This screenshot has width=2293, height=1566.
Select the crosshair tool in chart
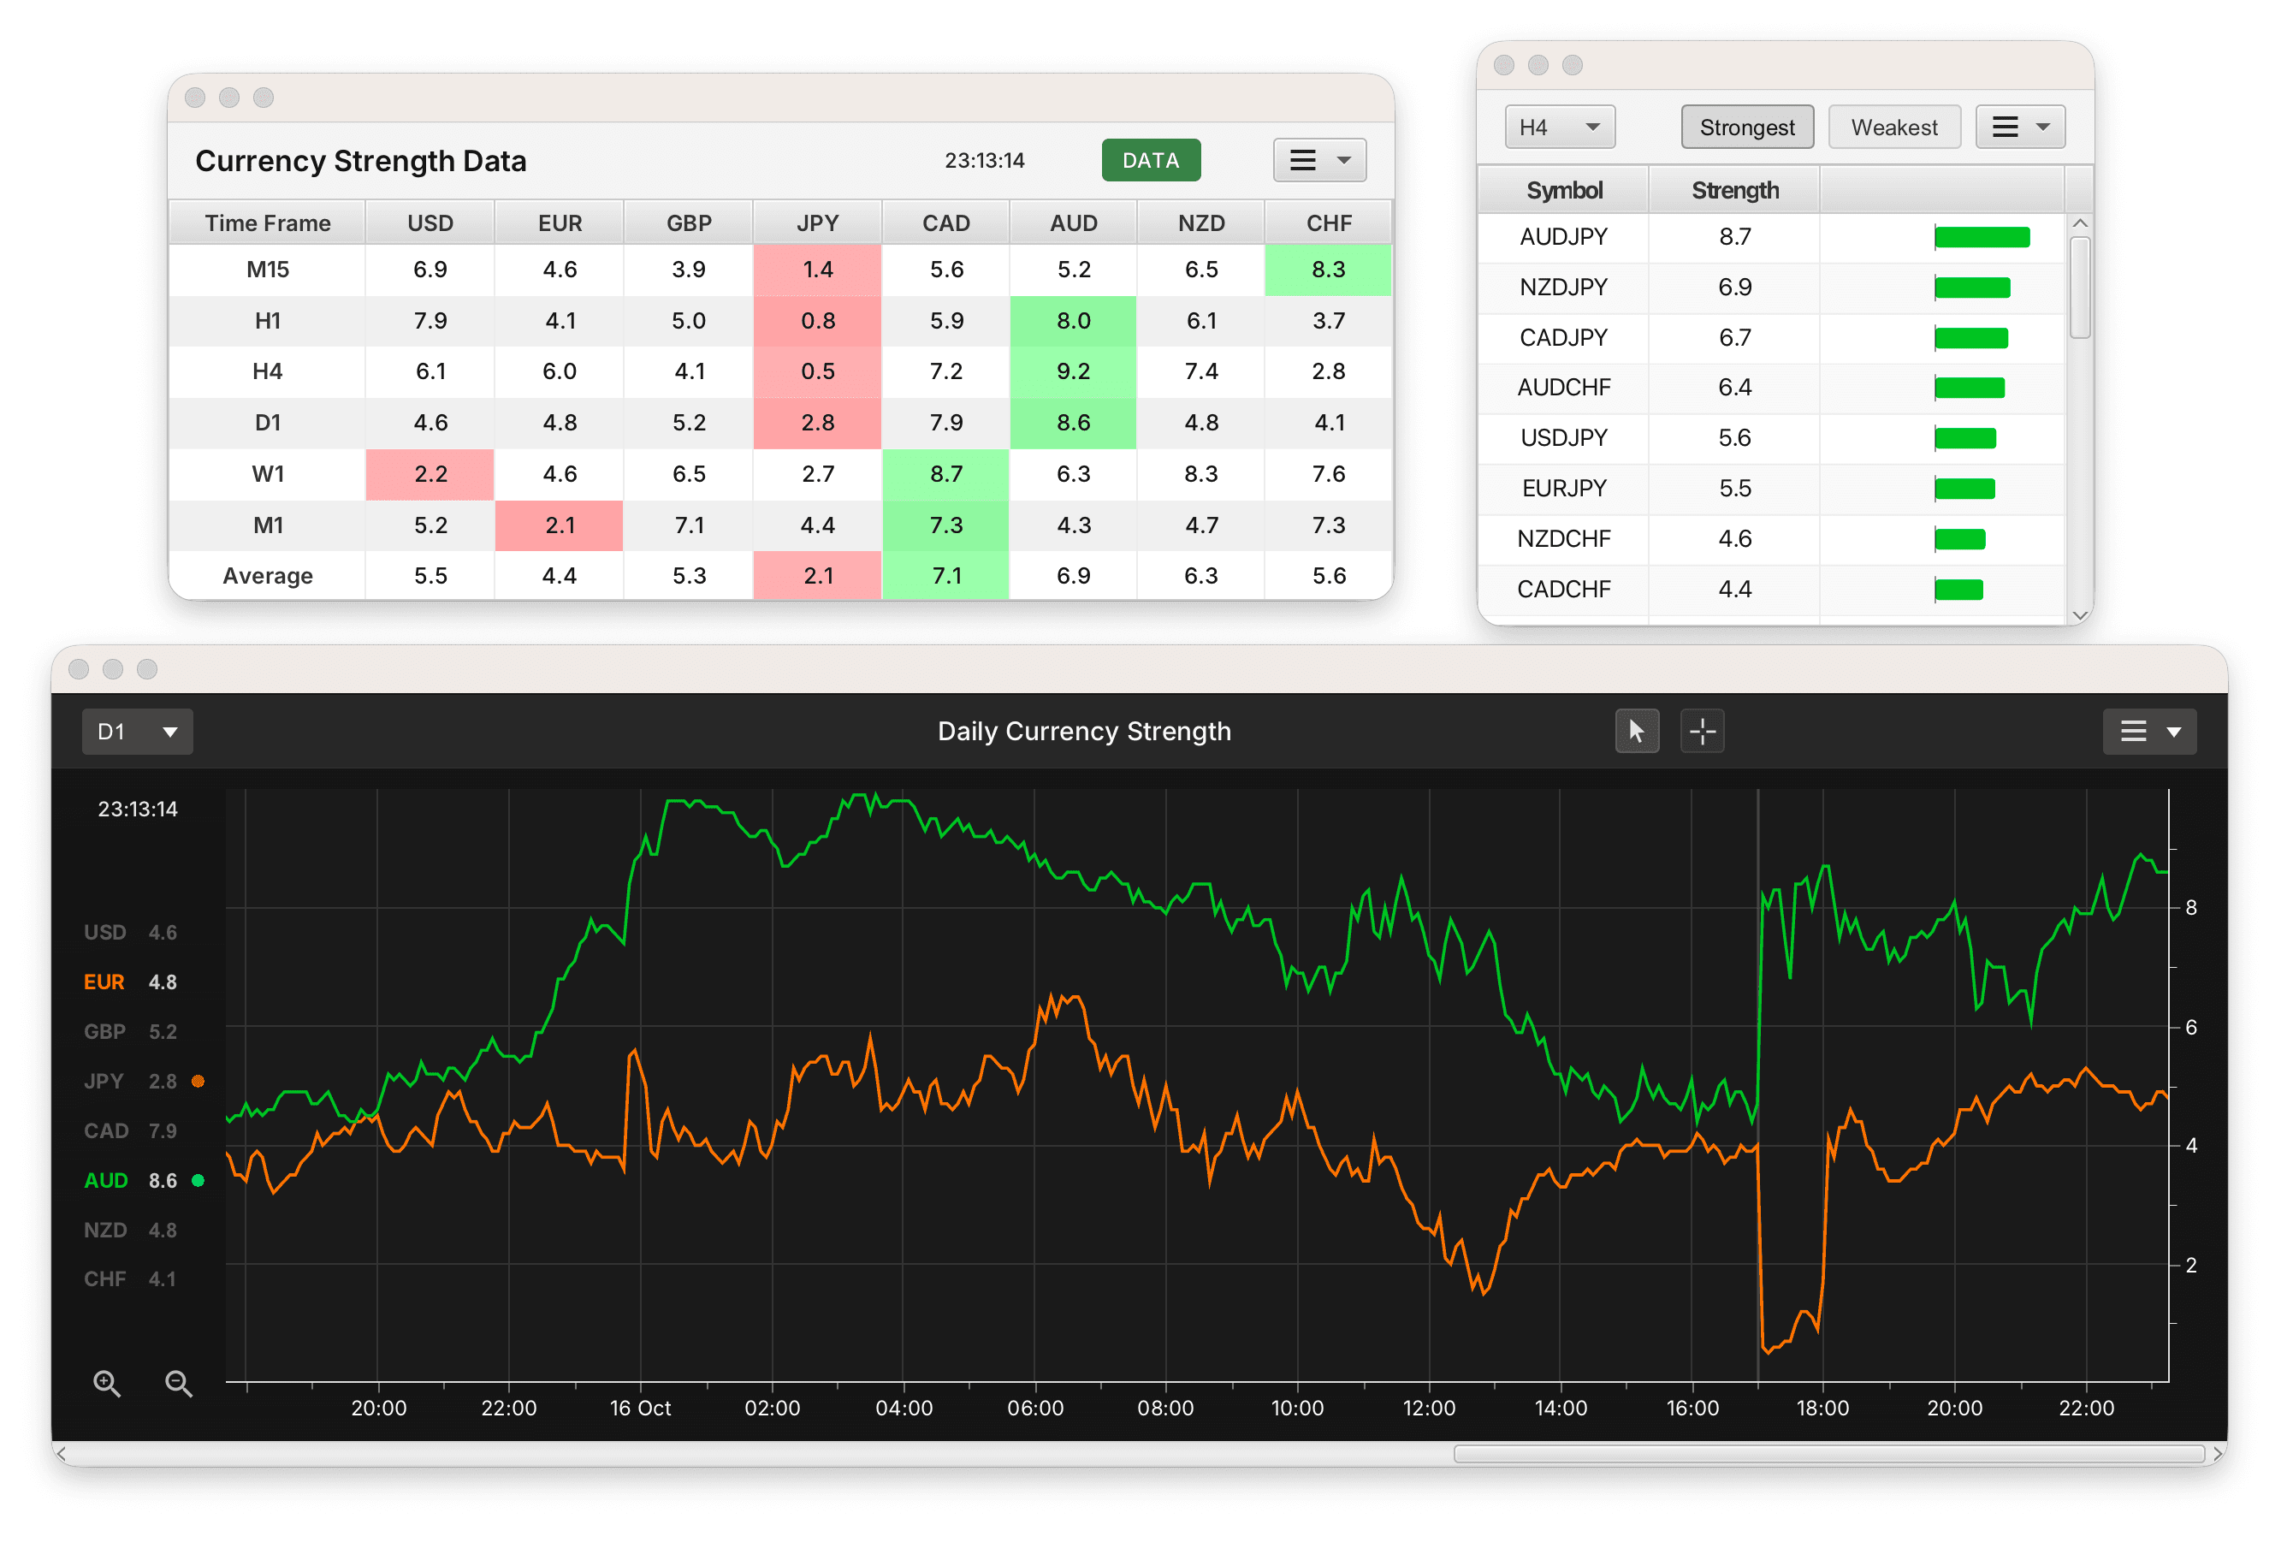tap(1702, 731)
